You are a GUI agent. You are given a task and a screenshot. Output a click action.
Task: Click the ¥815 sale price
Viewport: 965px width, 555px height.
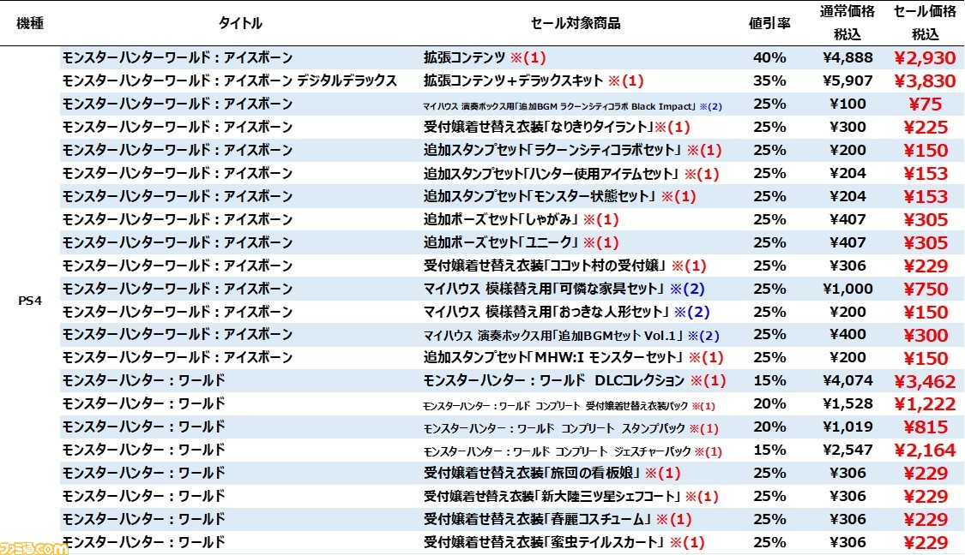click(x=925, y=427)
